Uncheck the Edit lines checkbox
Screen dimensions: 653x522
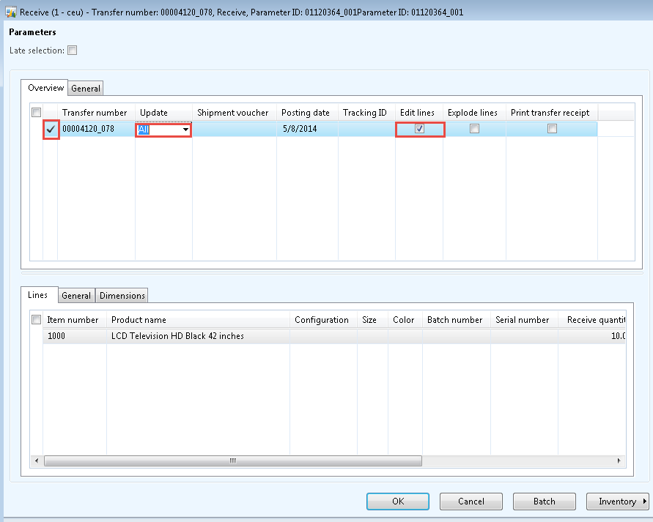(418, 128)
